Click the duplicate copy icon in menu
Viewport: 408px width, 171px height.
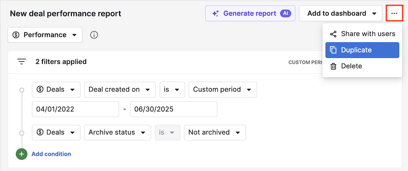pyautogui.click(x=333, y=50)
